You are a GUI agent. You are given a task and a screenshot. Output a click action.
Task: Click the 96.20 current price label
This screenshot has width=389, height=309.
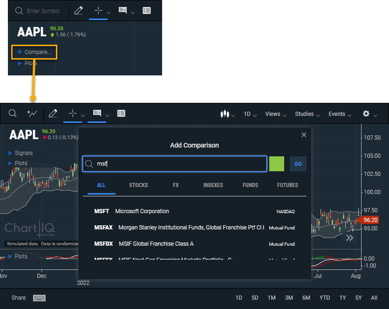pyautogui.click(x=369, y=220)
